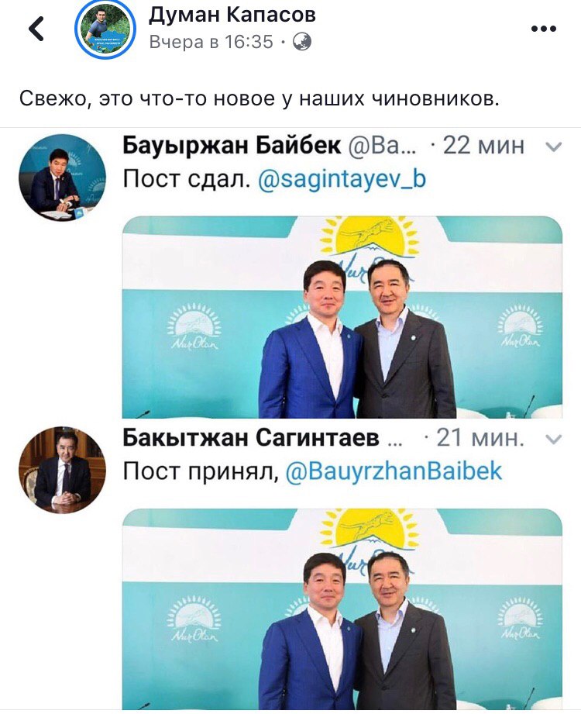Tap the post text about чиновников
The width and height of the screenshot is (581, 714).
coord(260,98)
